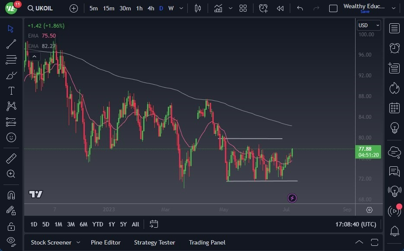Open the watchlist panel icon
Image resolution: width=404 pixels, height=251 pixels.
[x=394, y=29]
